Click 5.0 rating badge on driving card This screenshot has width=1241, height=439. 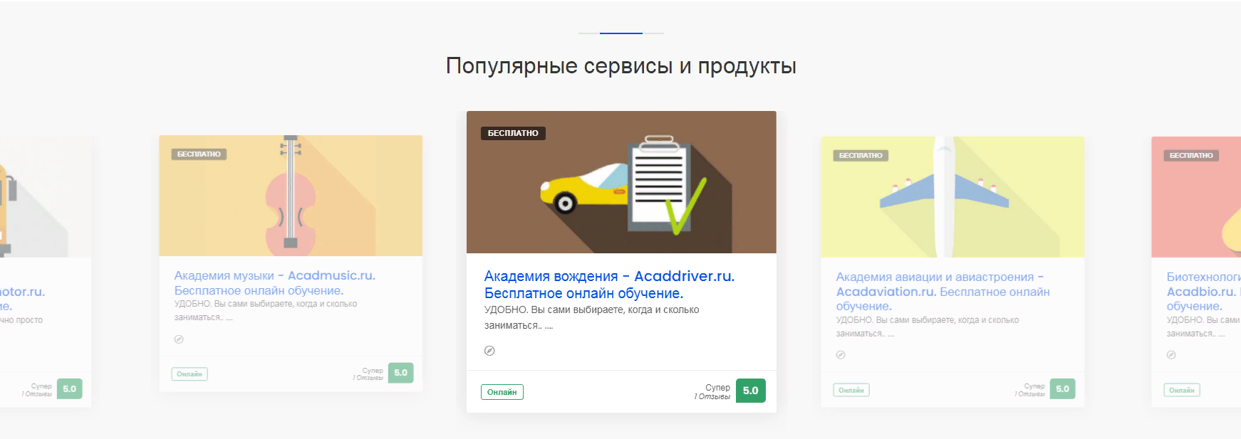[750, 391]
